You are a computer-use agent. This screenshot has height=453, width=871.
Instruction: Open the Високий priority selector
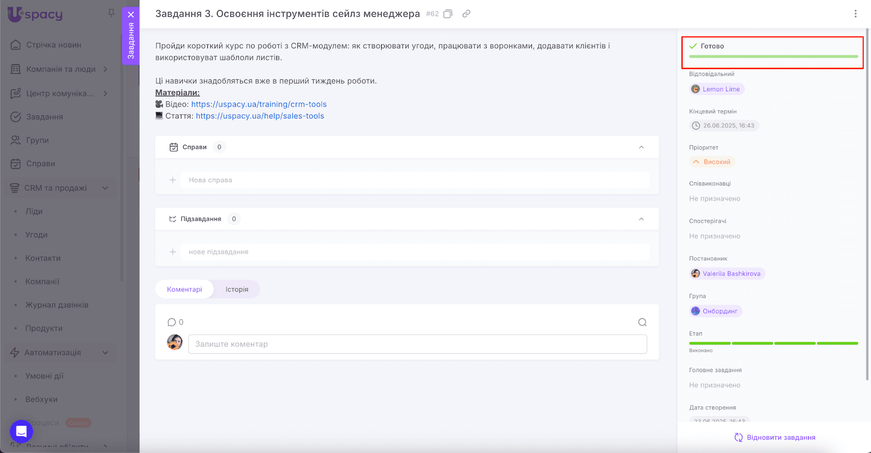(x=713, y=162)
